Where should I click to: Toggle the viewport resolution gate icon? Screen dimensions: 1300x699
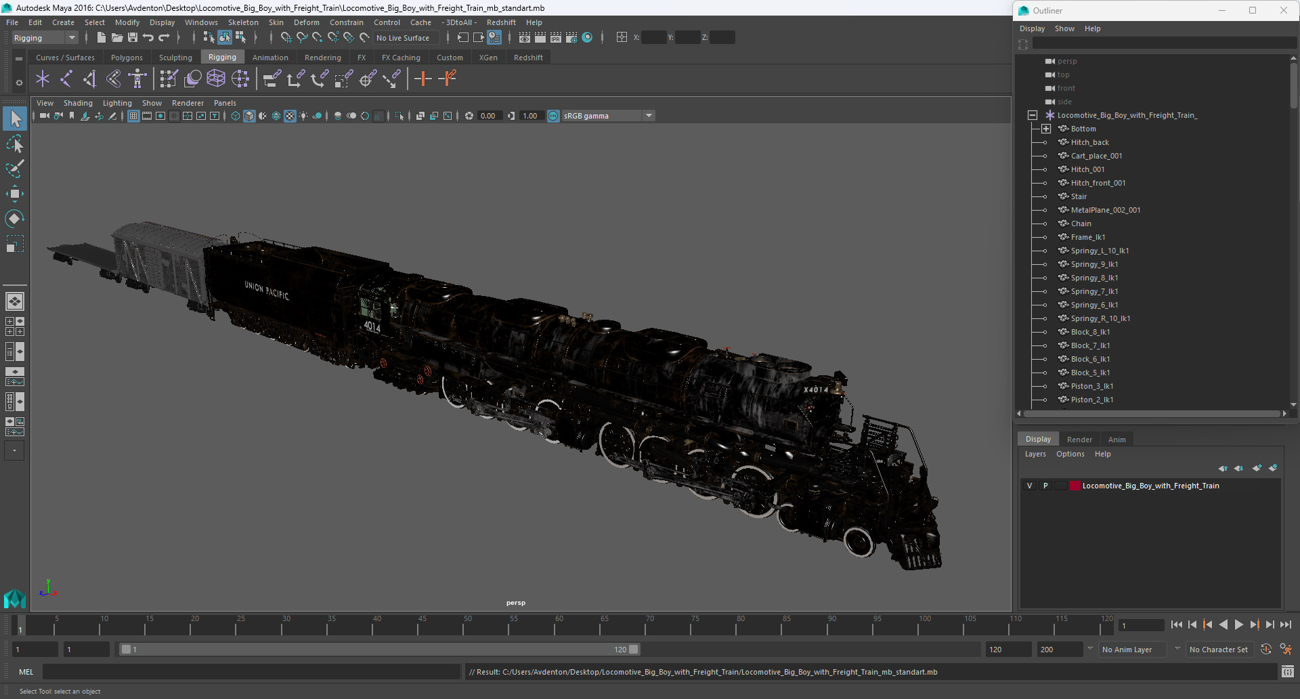pyautogui.click(x=160, y=116)
